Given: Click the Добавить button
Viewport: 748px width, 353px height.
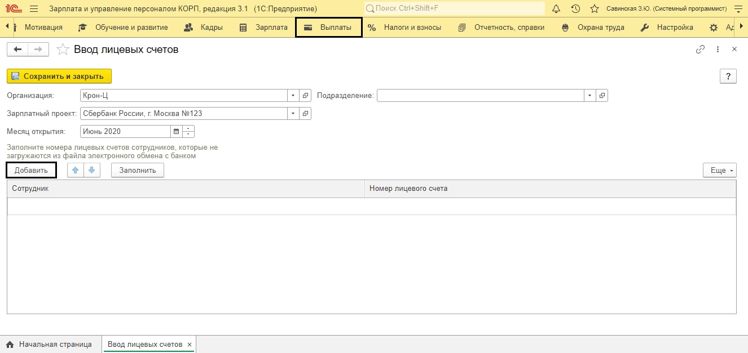Looking at the screenshot, I should coord(32,170).
